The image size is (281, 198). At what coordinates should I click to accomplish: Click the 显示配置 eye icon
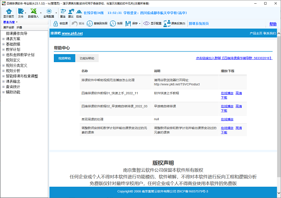click(x=147, y=23)
